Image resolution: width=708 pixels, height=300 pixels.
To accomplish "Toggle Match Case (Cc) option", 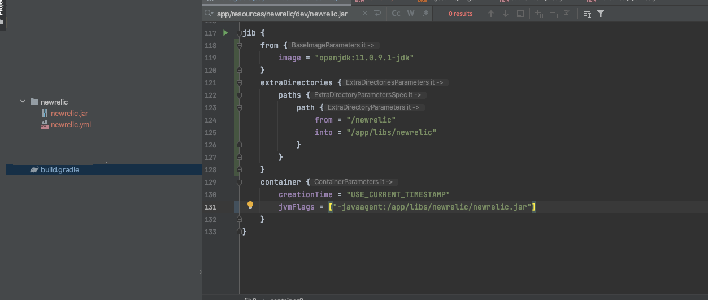I will (x=396, y=14).
